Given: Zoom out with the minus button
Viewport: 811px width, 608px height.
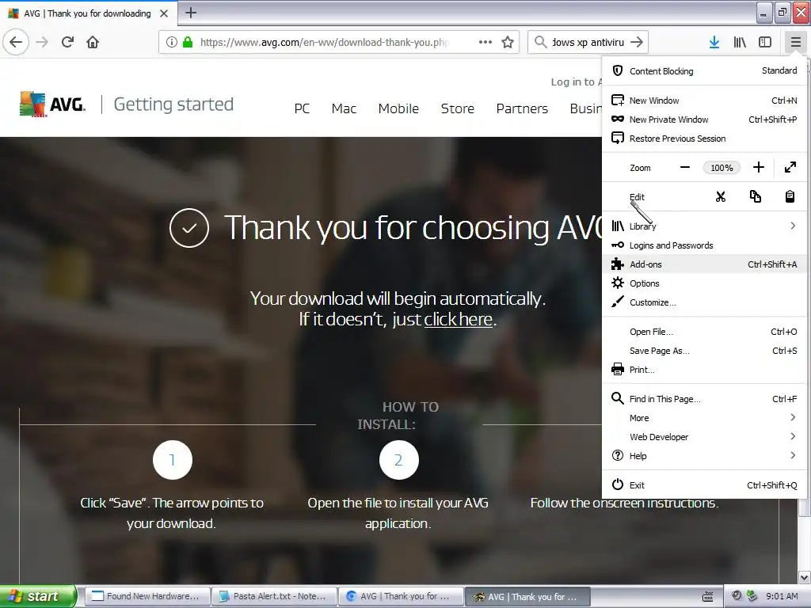Looking at the screenshot, I should (x=685, y=168).
